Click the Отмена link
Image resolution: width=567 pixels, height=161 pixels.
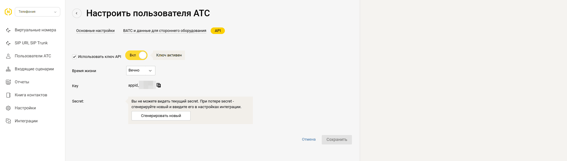(308, 139)
